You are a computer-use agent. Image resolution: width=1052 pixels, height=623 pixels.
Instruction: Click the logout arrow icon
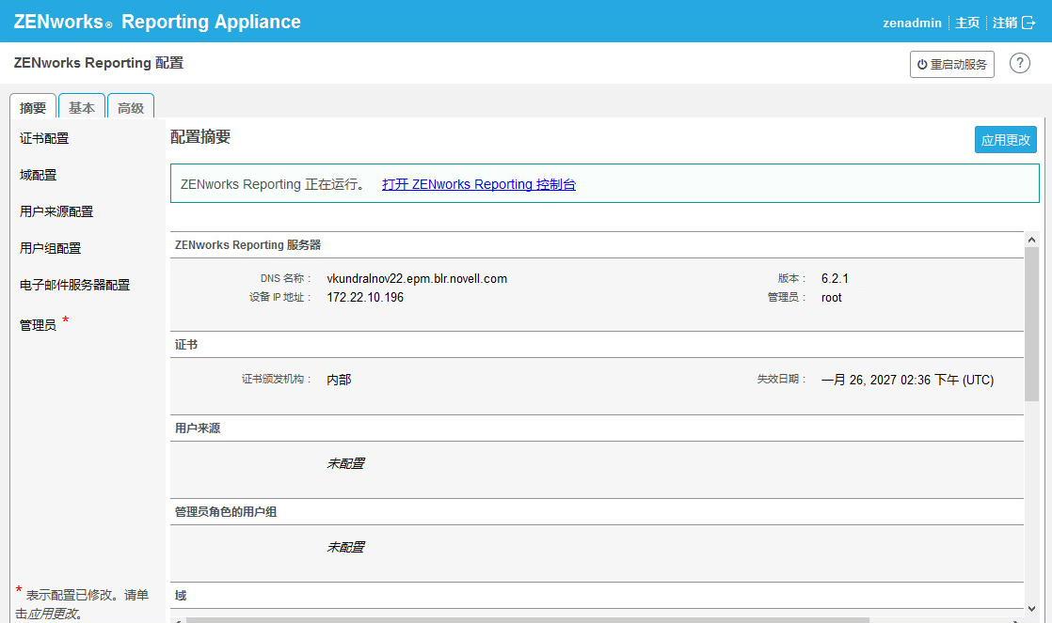pos(1028,23)
